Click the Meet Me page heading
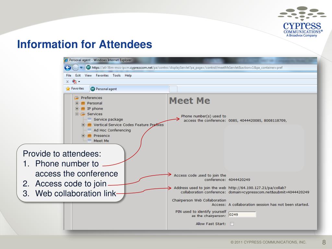The height and width of the screenshot is (249, 332). [189, 101]
